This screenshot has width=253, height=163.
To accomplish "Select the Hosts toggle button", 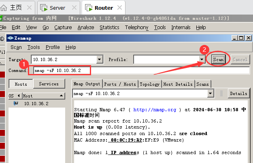I will point(21,84).
